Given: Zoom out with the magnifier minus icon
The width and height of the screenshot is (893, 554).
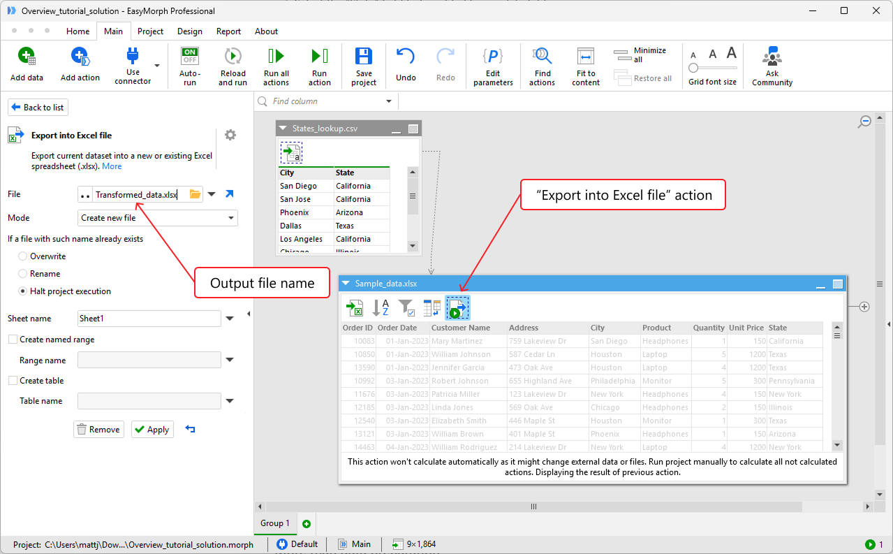Looking at the screenshot, I should click(x=864, y=122).
